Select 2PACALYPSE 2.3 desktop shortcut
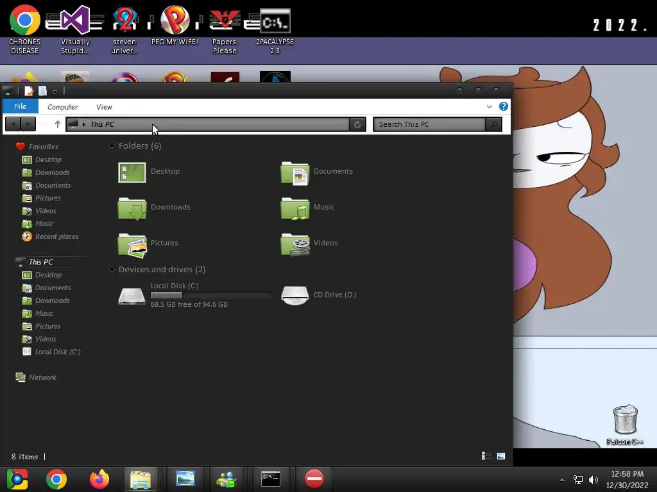Image resolution: width=657 pixels, height=492 pixels. click(x=275, y=30)
